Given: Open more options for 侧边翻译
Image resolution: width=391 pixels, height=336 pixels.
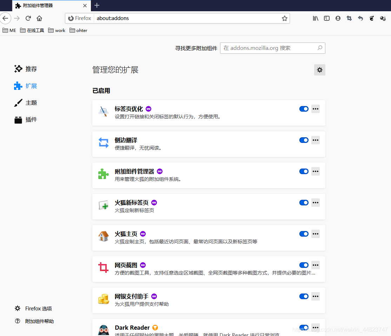Looking at the screenshot, I should coord(316,140).
